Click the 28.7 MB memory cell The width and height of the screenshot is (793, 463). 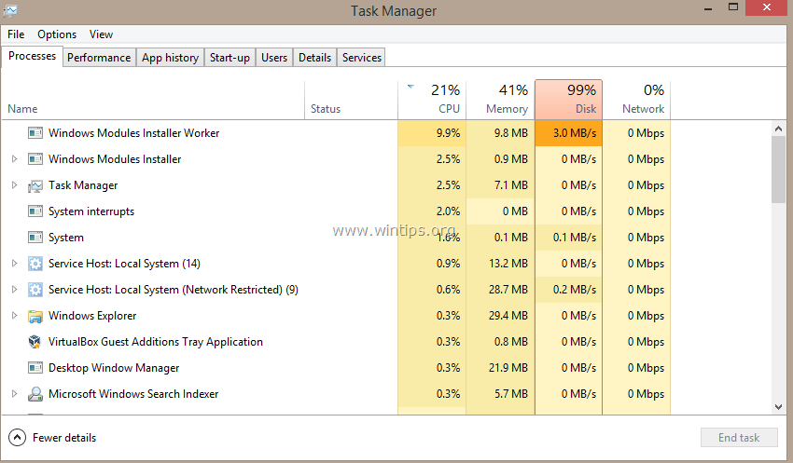pyautogui.click(x=500, y=290)
